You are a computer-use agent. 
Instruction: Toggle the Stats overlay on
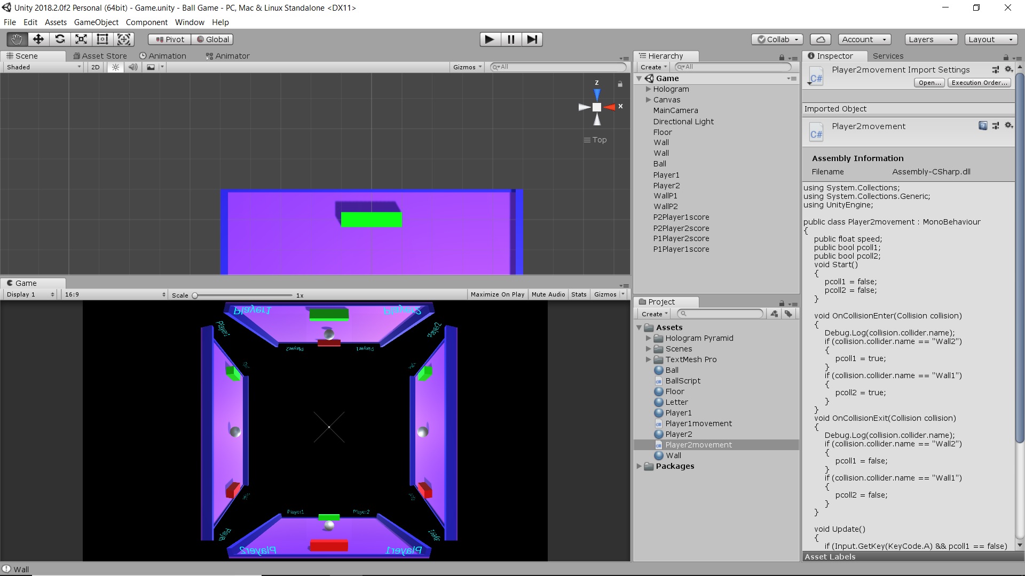click(x=579, y=294)
